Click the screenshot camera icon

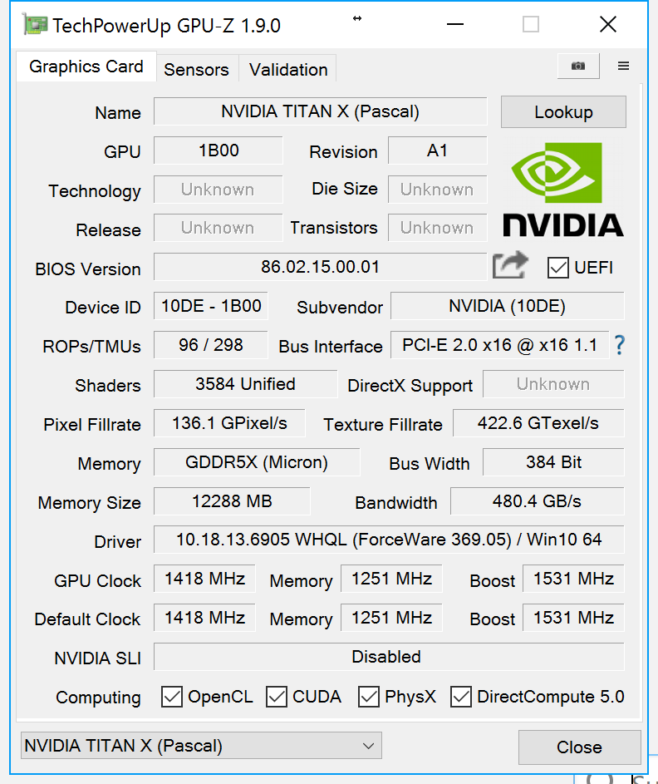[577, 67]
